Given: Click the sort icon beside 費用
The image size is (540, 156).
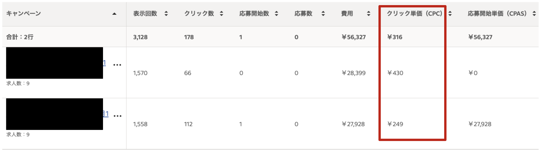Looking at the screenshot, I should [x=369, y=13].
